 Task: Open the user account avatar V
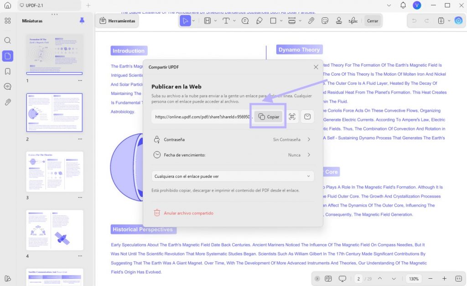tap(417, 5)
